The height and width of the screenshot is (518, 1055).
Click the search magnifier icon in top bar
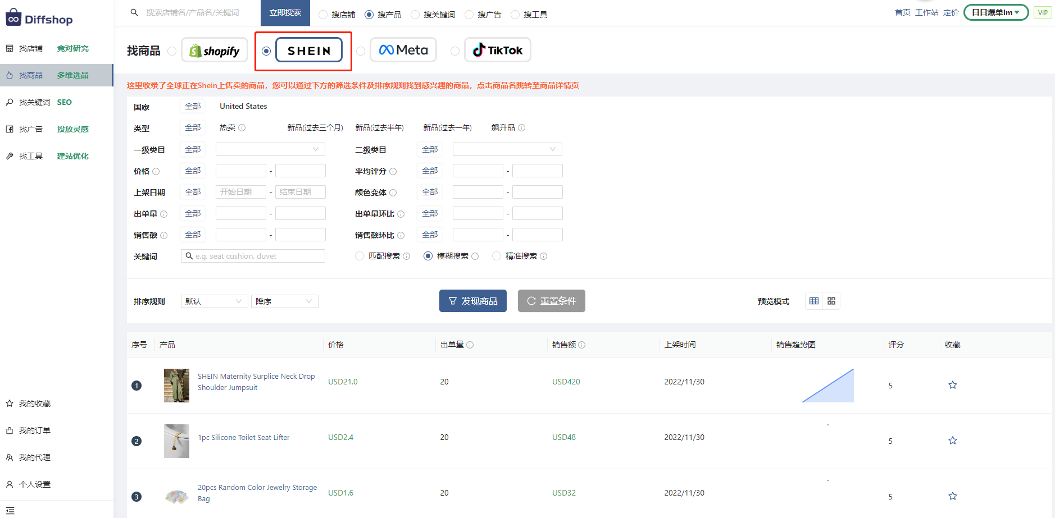(134, 12)
